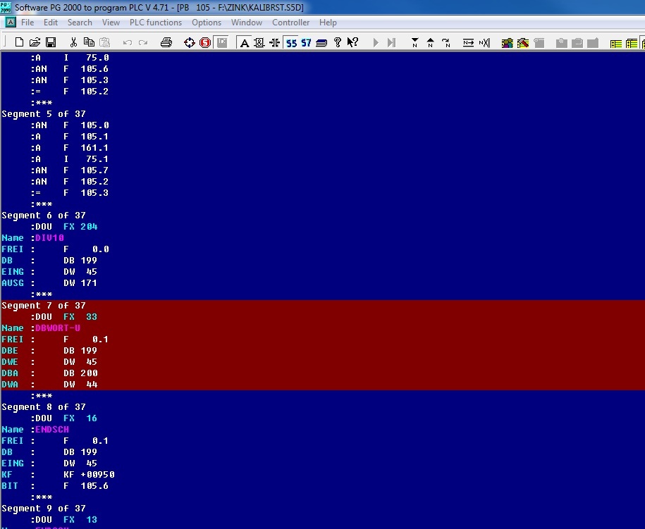Click the DOU FX 33 call line
The image size is (645, 529).
(x=64, y=317)
